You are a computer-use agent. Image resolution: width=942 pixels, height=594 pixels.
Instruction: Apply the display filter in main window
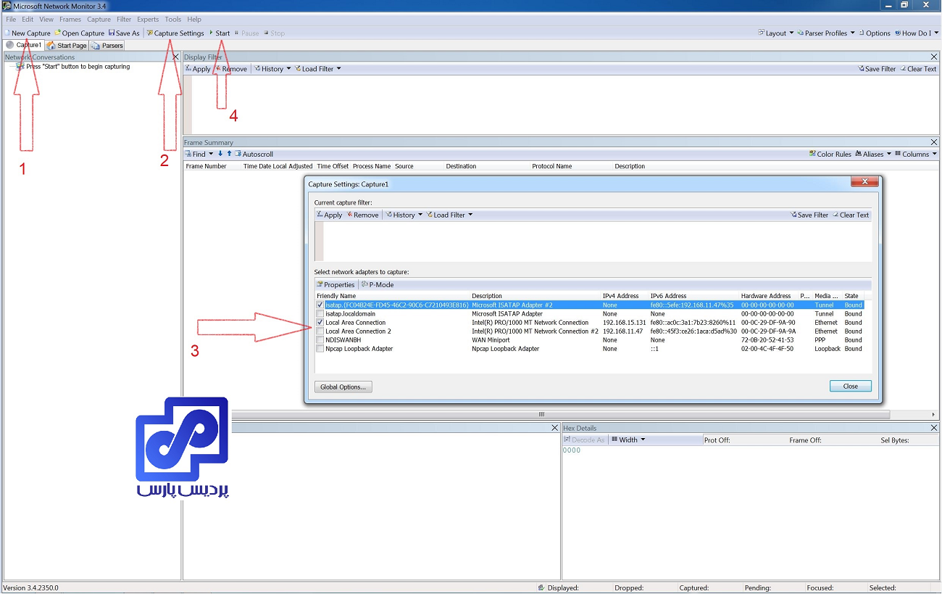(x=198, y=69)
